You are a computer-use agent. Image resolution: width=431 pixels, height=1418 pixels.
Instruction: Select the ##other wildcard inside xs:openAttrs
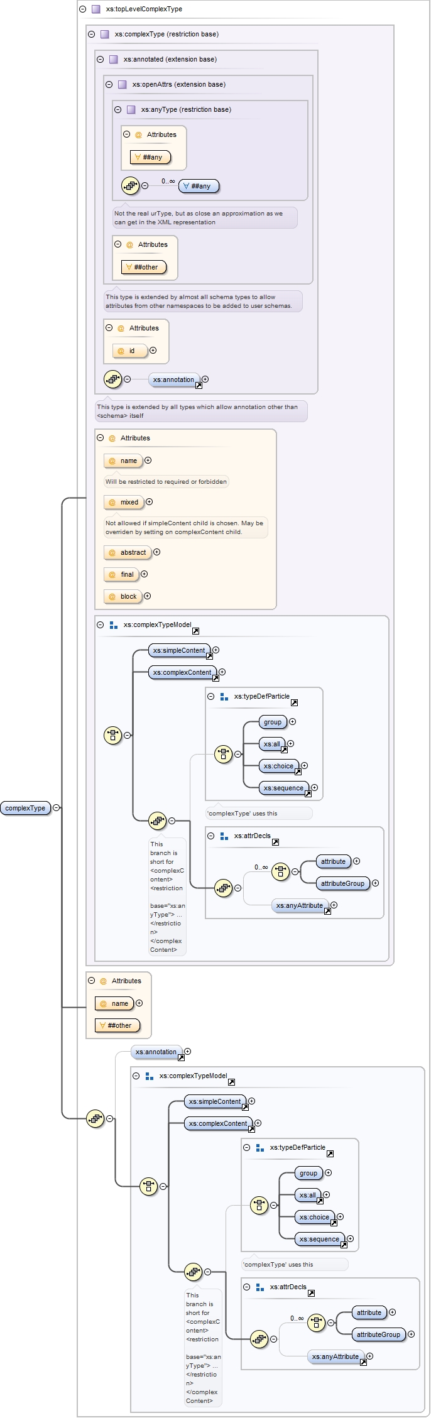pos(143,267)
